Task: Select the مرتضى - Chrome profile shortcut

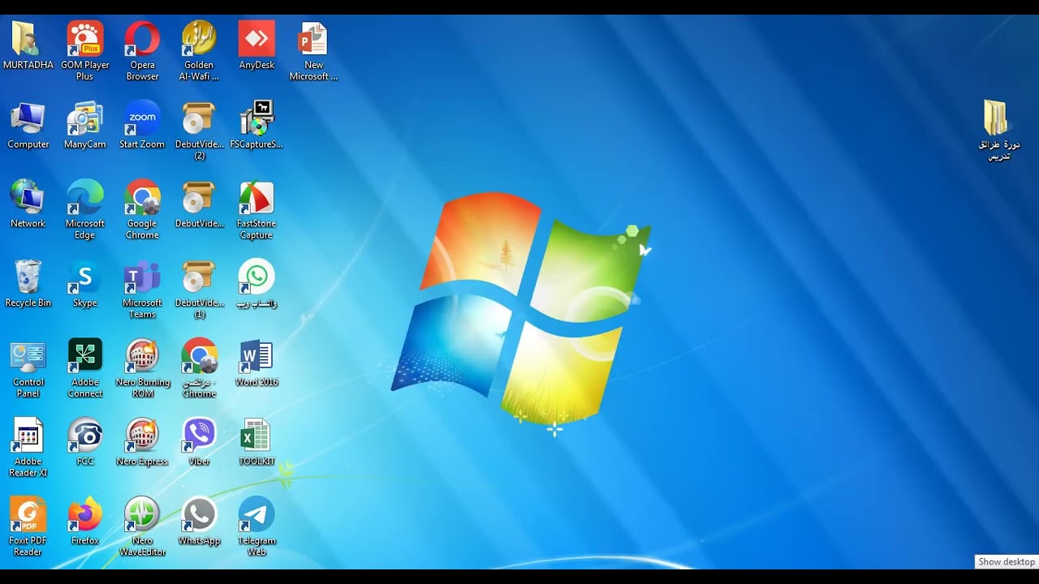Action: click(x=199, y=357)
